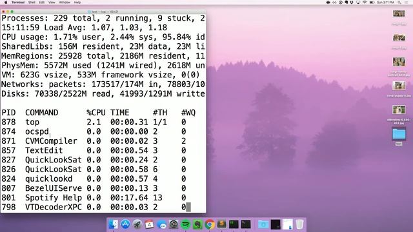Click the TIME column header

(120, 113)
